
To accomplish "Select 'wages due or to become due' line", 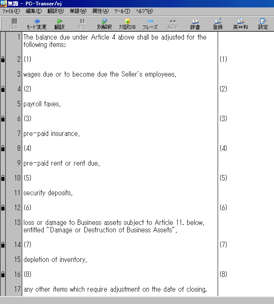I will click(100, 74).
